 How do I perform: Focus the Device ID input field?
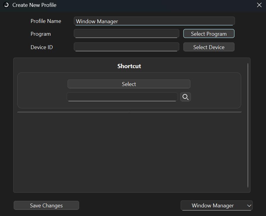[126, 47]
